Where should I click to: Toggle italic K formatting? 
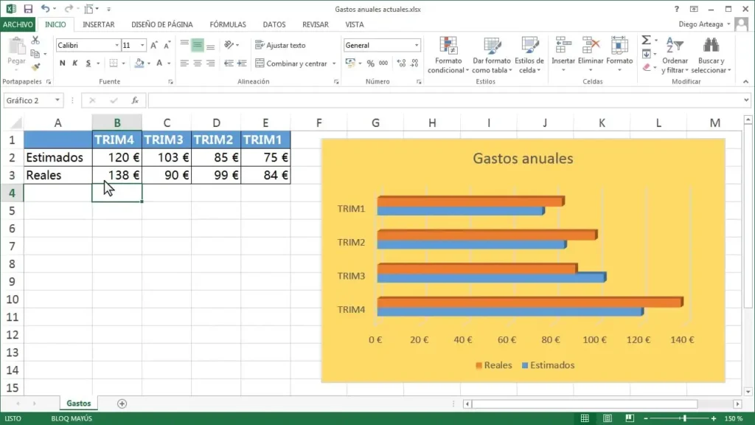[x=75, y=63]
